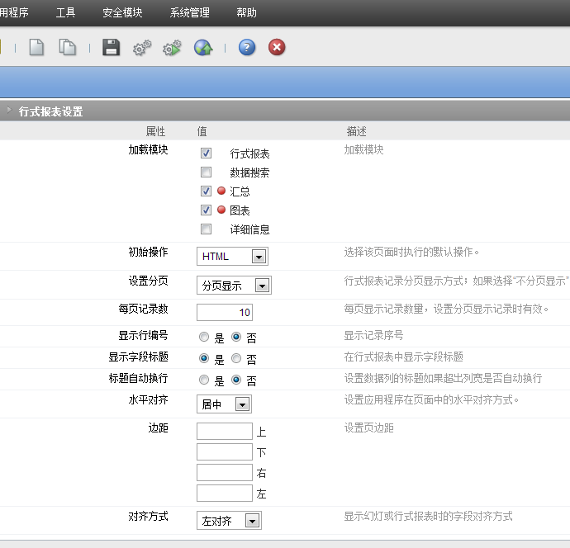570x548 pixels.
Task: Click the 显示记录序号 description text
Action: 373,335
